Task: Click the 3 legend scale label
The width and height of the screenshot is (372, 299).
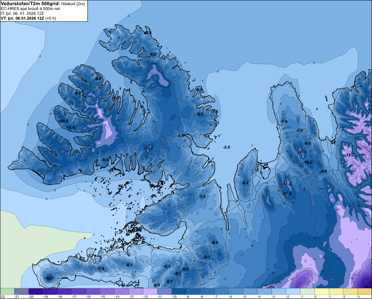Action: 359,297
